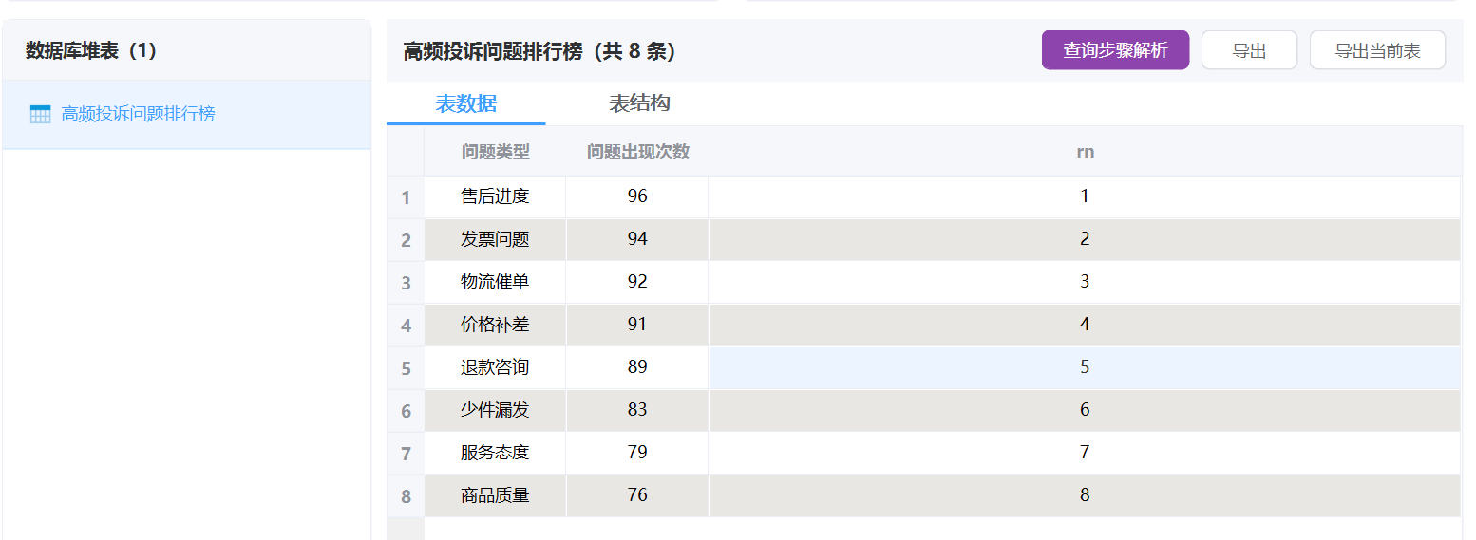
Task: Click the 退款咨询 cell
Action: [x=495, y=367]
